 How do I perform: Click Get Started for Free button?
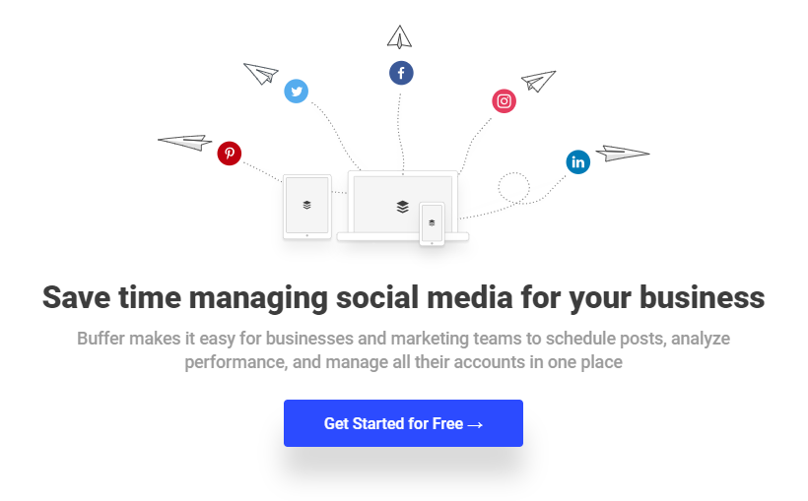(403, 423)
